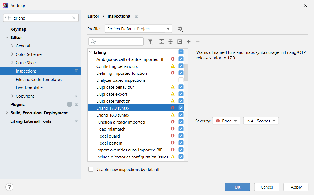Click the magnifier icon in inspections search
The width and height of the screenshot is (314, 195).
(x=93, y=42)
